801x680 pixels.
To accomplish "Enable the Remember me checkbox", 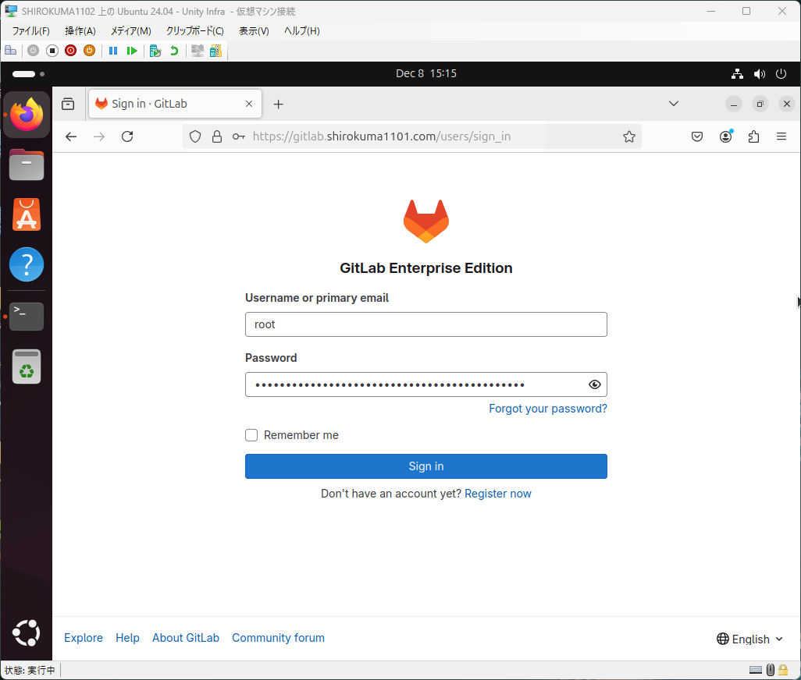I will coord(251,435).
